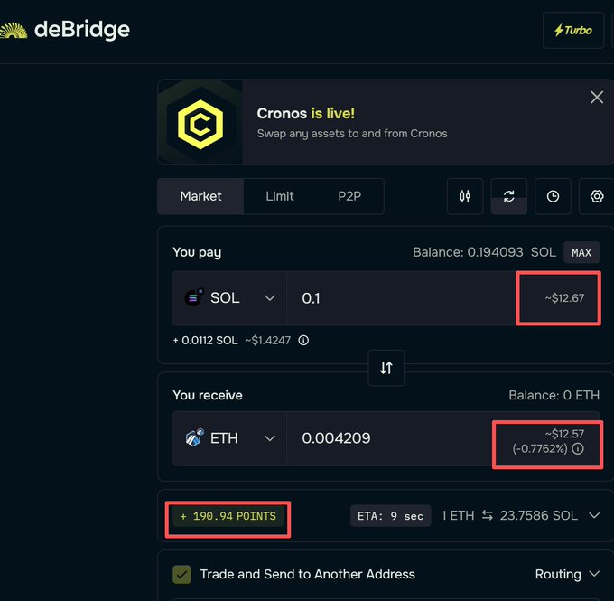Open the swap settings gear
The height and width of the screenshot is (601, 614).
[596, 196]
